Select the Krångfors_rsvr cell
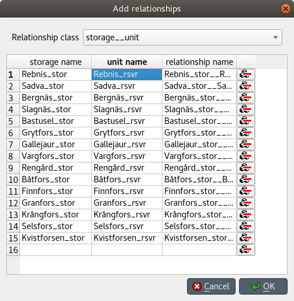 click(127, 214)
